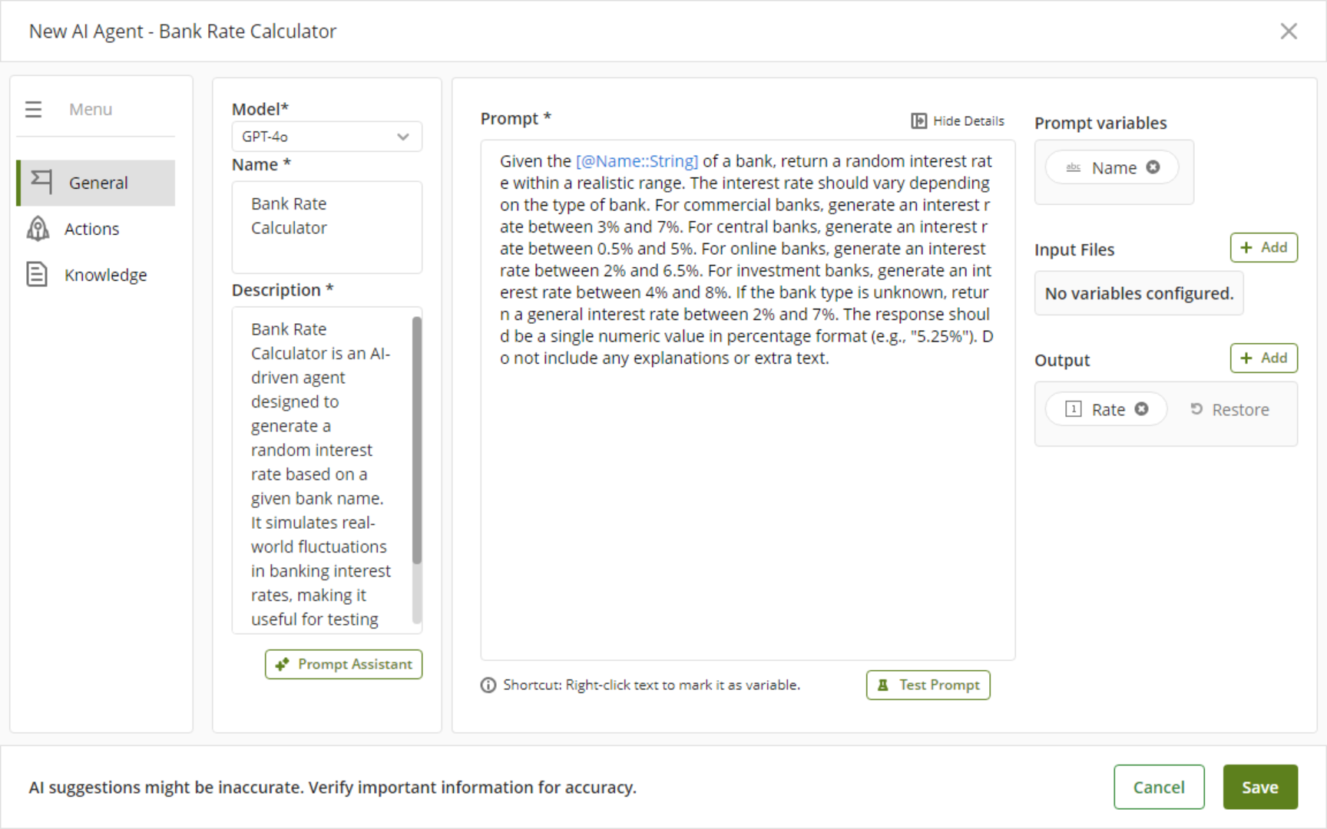Open the Model GPT-4o dropdown
The width and height of the screenshot is (1327, 829).
click(x=326, y=137)
